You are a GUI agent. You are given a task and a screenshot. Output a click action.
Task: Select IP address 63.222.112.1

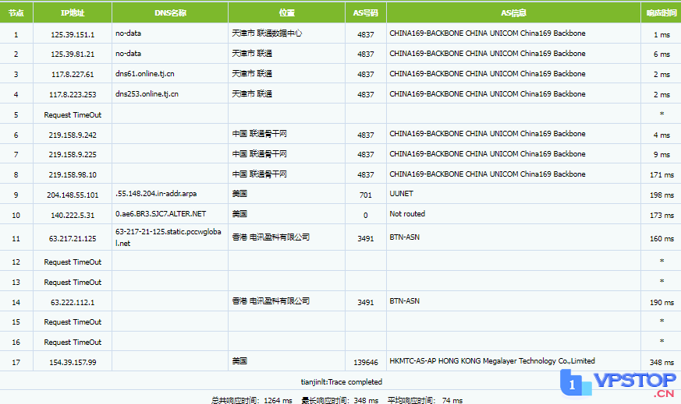[73, 302]
